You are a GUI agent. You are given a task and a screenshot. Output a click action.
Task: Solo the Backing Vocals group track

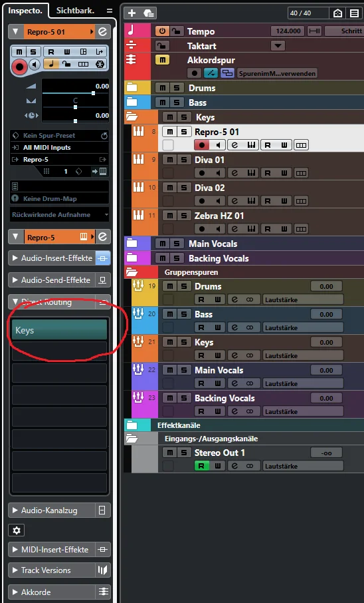click(x=184, y=399)
